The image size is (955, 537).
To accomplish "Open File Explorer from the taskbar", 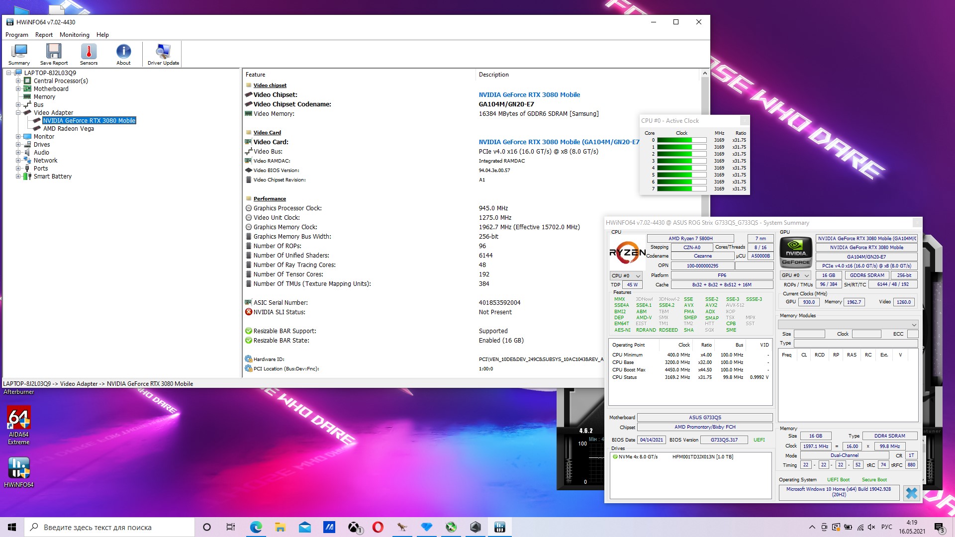I will pyautogui.click(x=280, y=527).
